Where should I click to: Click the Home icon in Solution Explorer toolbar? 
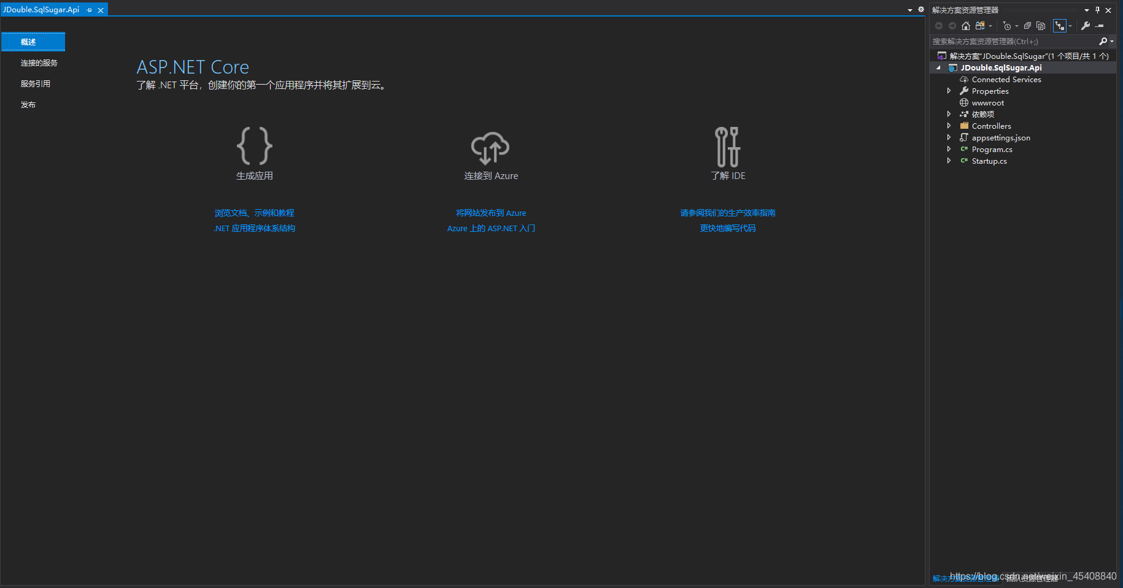click(965, 25)
